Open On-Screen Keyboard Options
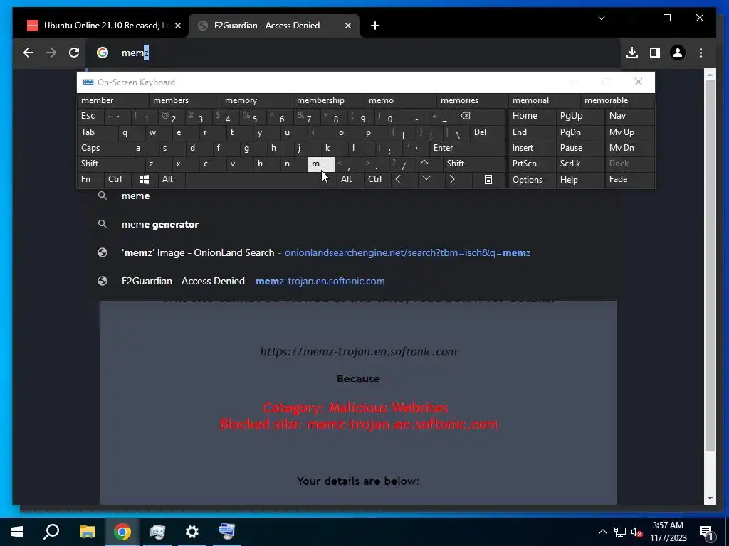This screenshot has width=729, height=546. [x=533, y=180]
